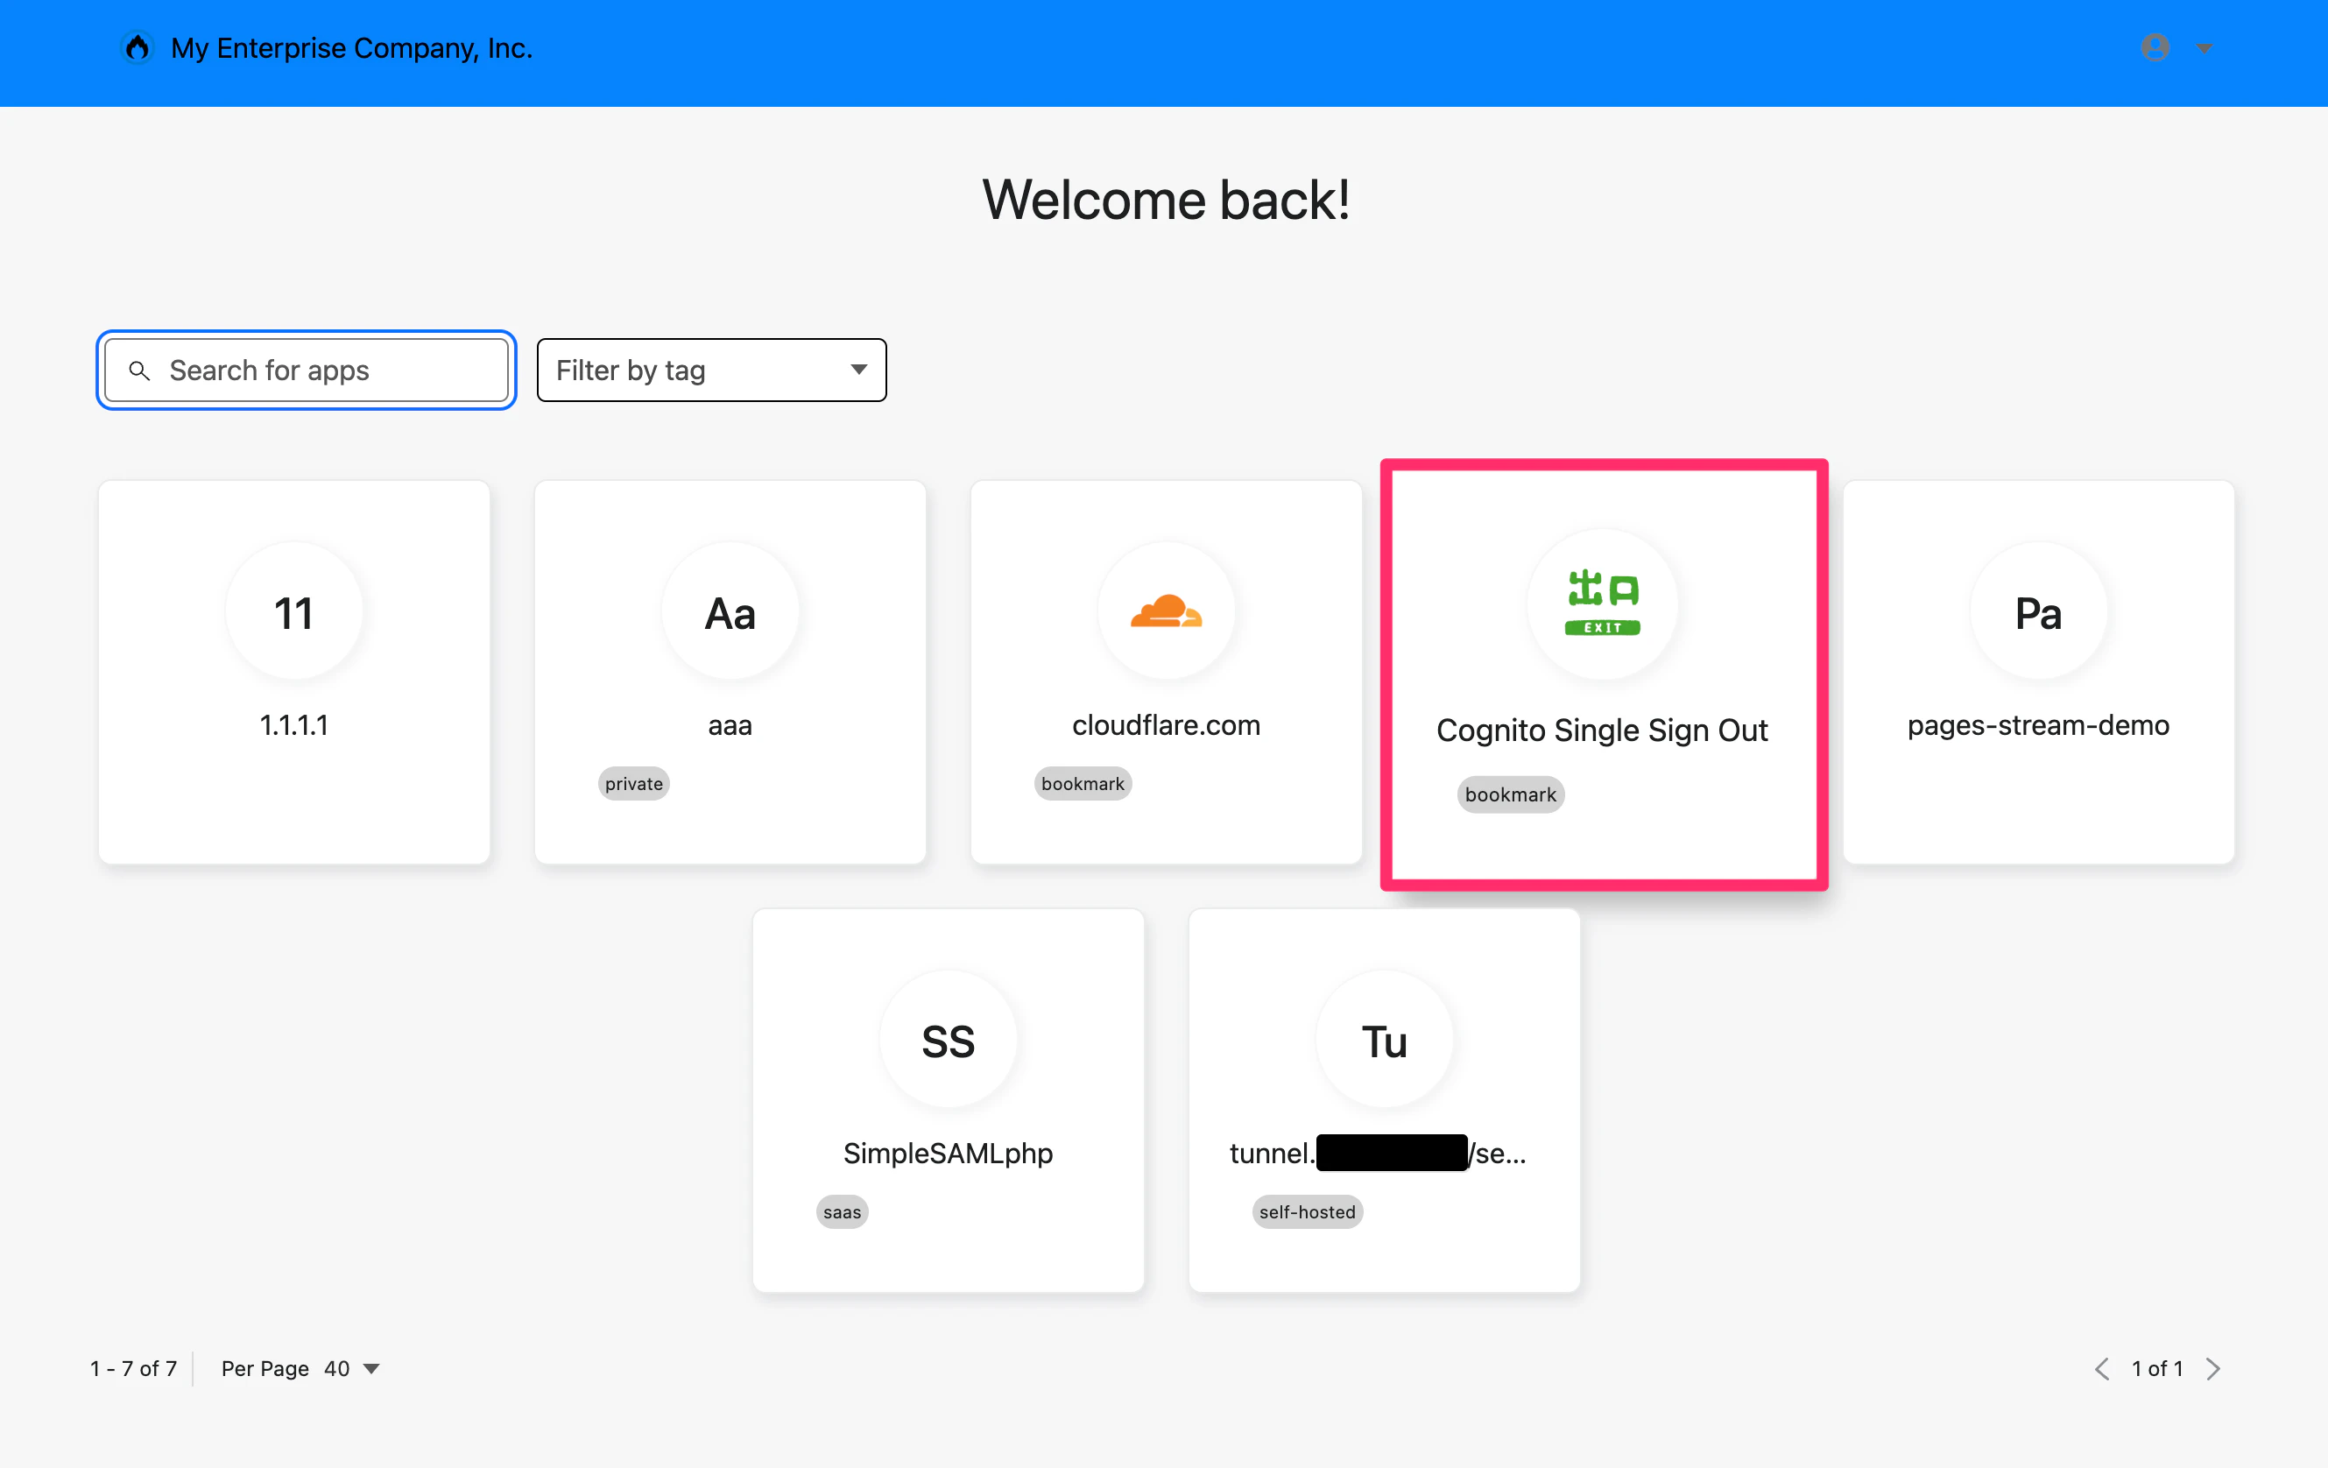Go to the next page arrow

pyautogui.click(x=2214, y=1368)
